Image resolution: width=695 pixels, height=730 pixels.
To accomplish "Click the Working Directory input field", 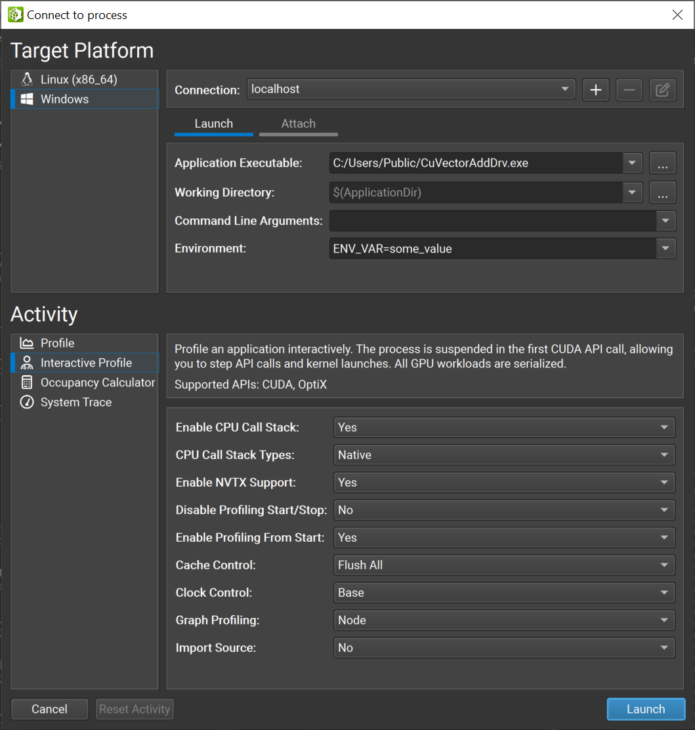I will click(476, 192).
